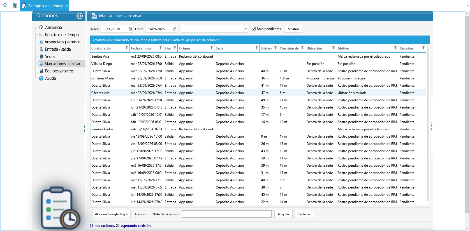The width and height of the screenshot is (470, 231).
Task: Collapse the Opciones panel with arrow icon
Action: point(80,16)
